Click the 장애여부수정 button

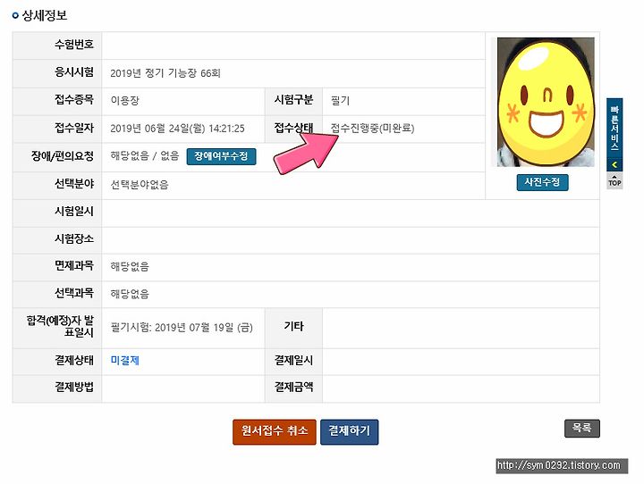[x=221, y=156]
